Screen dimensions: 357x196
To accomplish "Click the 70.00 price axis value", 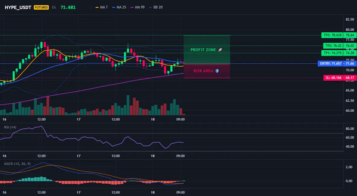I will point(350,70).
